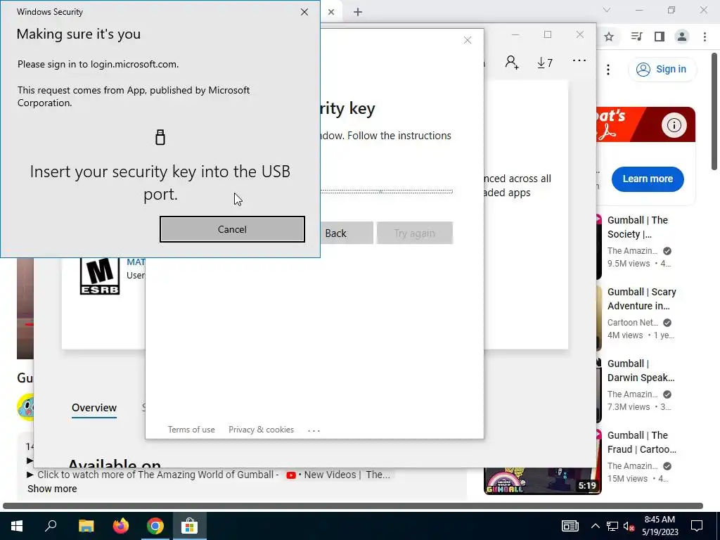Open the Microsoft Store account icon

pyautogui.click(x=512, y=62)
